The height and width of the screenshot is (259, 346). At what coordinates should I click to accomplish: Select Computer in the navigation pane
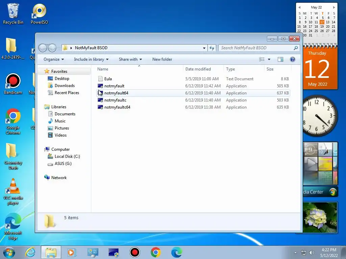coord(60,149)
